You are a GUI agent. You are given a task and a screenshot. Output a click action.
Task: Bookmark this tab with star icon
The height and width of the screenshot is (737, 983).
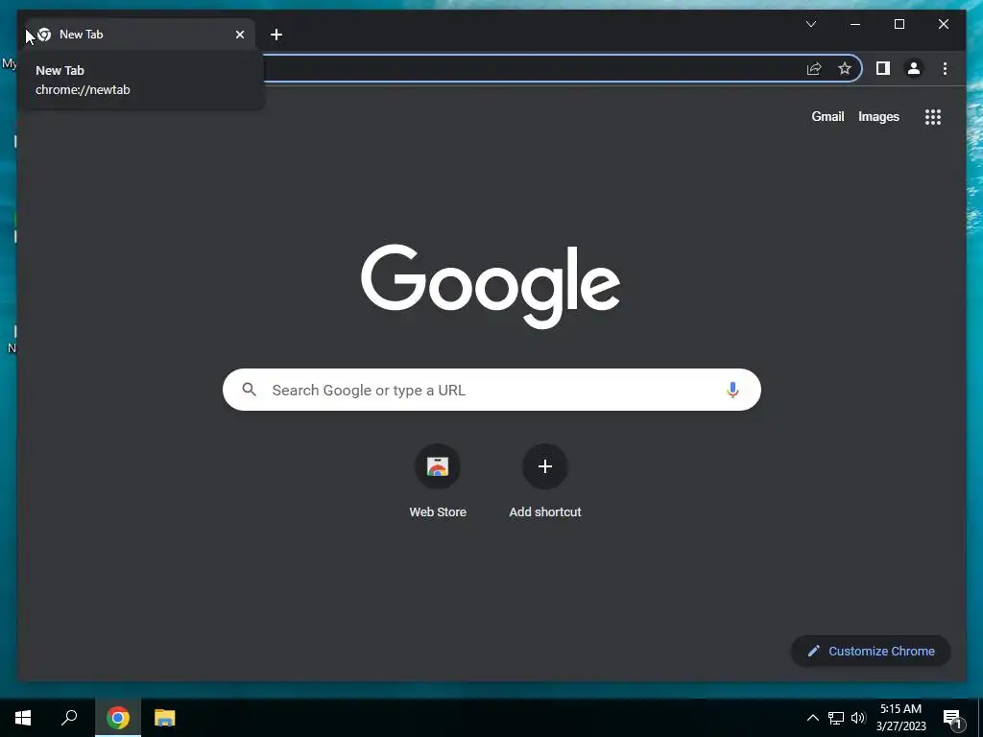click(x=845, y=68)
